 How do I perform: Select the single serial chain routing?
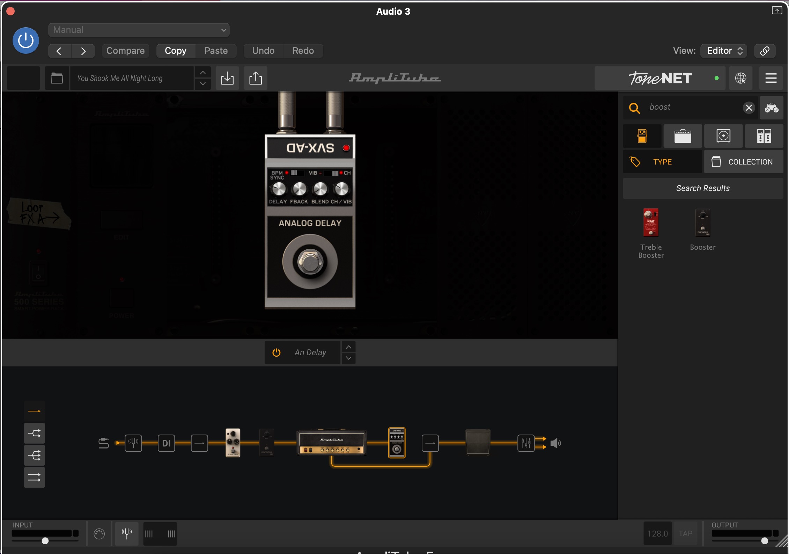click(34, 411)
